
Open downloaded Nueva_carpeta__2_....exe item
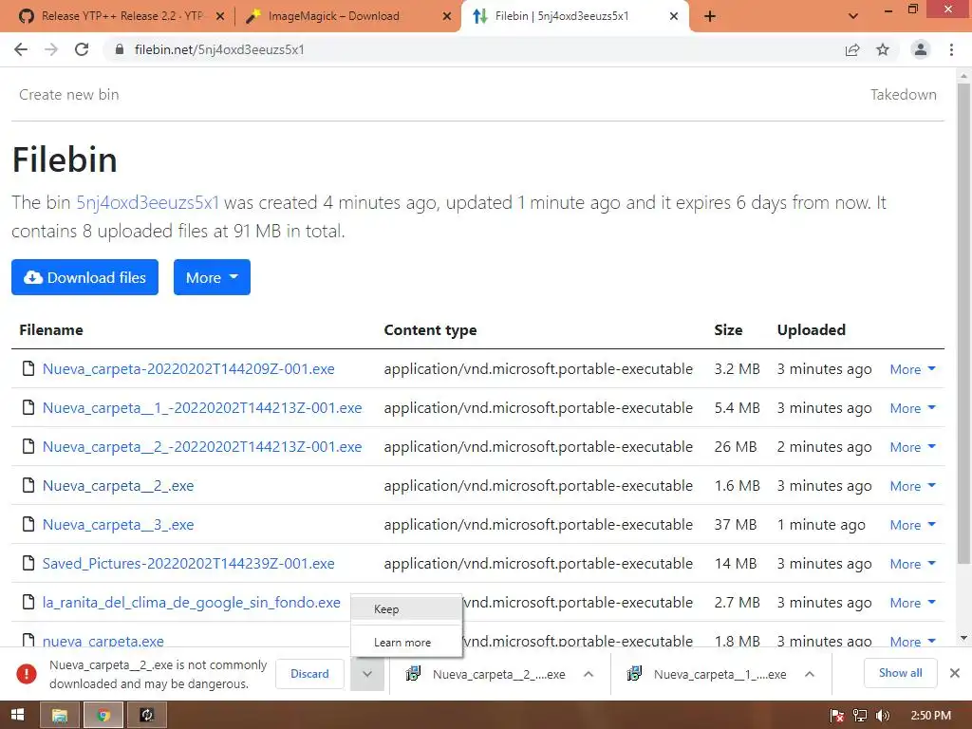coord(486,675)
